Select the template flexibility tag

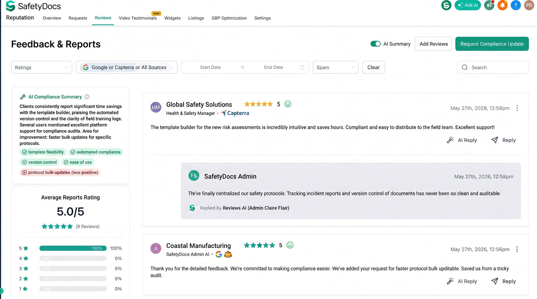[43, 152]
